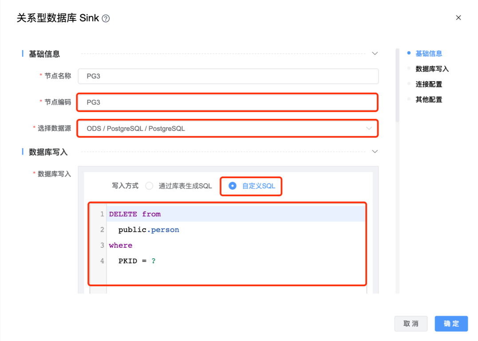The image size is (478, 341).
Task: Click SQL editor line 1 DELETE statement
Action: [135, 214]
